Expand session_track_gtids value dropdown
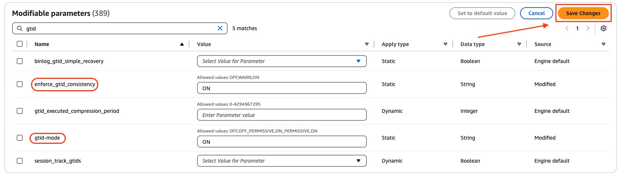Viewport: 624px width, 177px height. [282, 161]
